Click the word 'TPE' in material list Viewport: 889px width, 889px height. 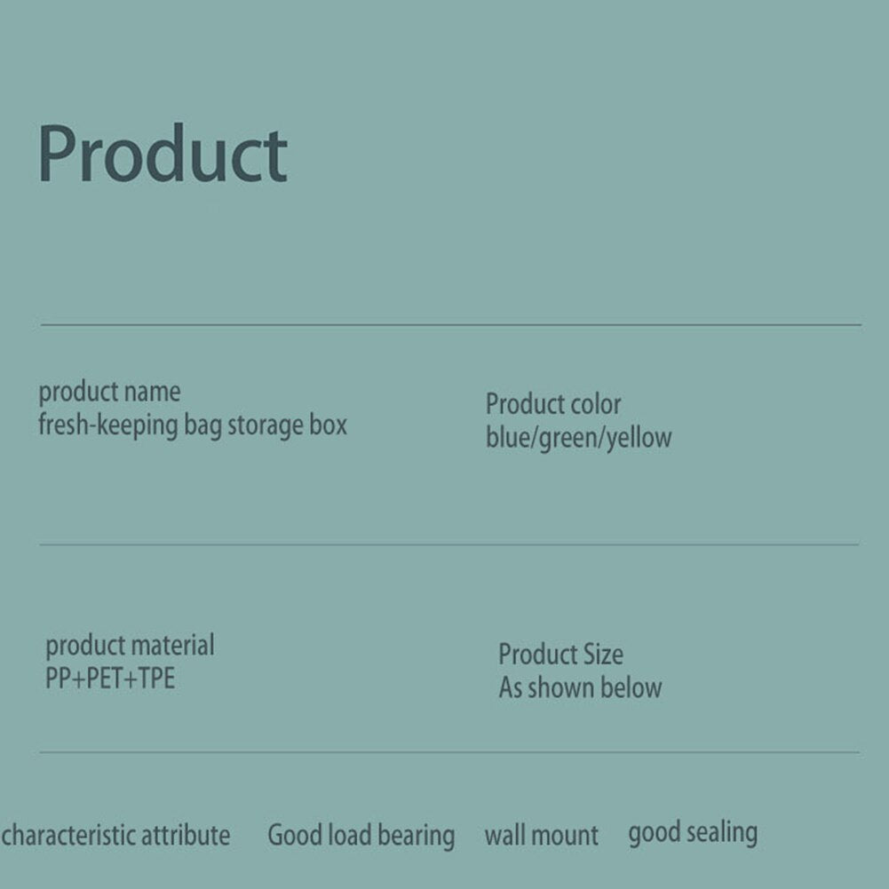[x=156, y=679]
